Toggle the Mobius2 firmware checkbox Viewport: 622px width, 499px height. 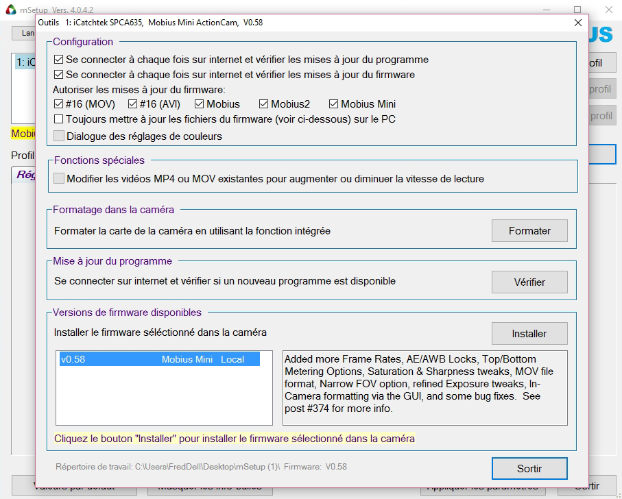pyautogui.click(x=263, y=104)
